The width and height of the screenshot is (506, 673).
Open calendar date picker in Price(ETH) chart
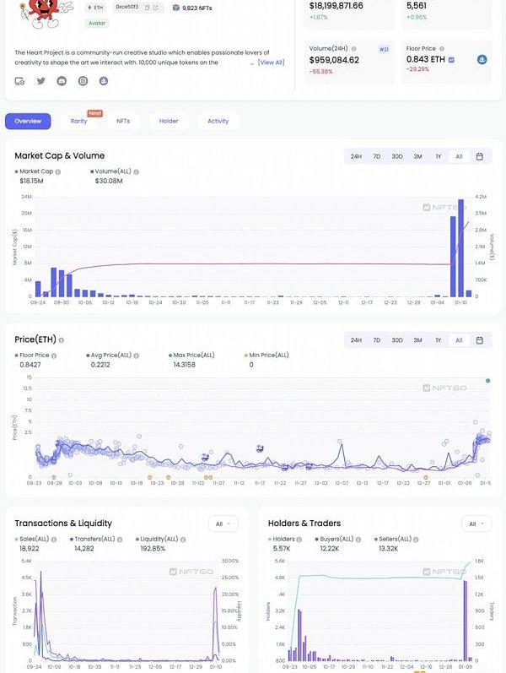coord(480,340)
